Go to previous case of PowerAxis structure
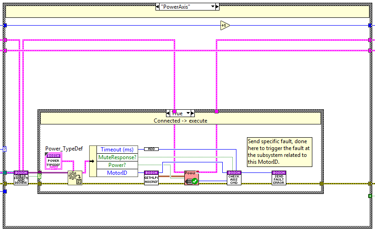 157,7
